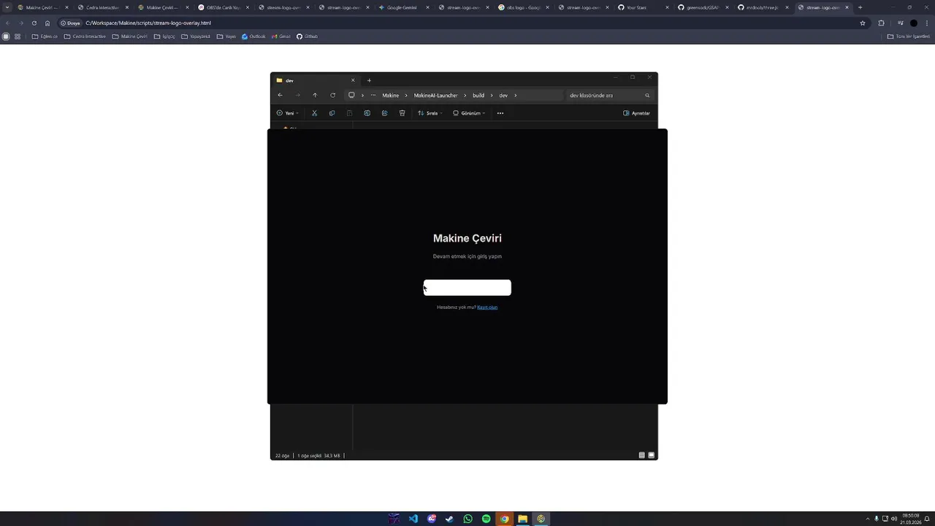Expand the Yeni dropdown in Explorer
This screenshot has width=935, height=526.
pyautogui.click(x=288, y=113)
